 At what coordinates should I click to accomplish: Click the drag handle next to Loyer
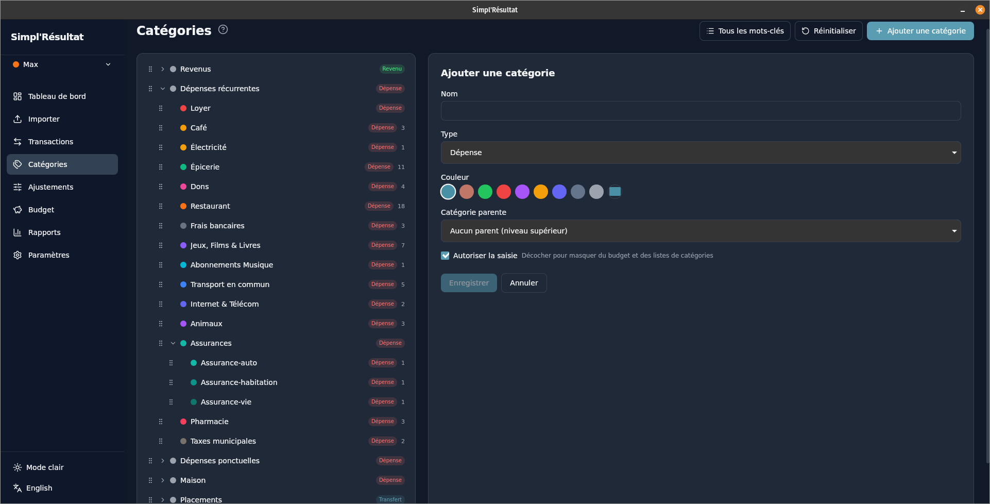click(161, 108)
